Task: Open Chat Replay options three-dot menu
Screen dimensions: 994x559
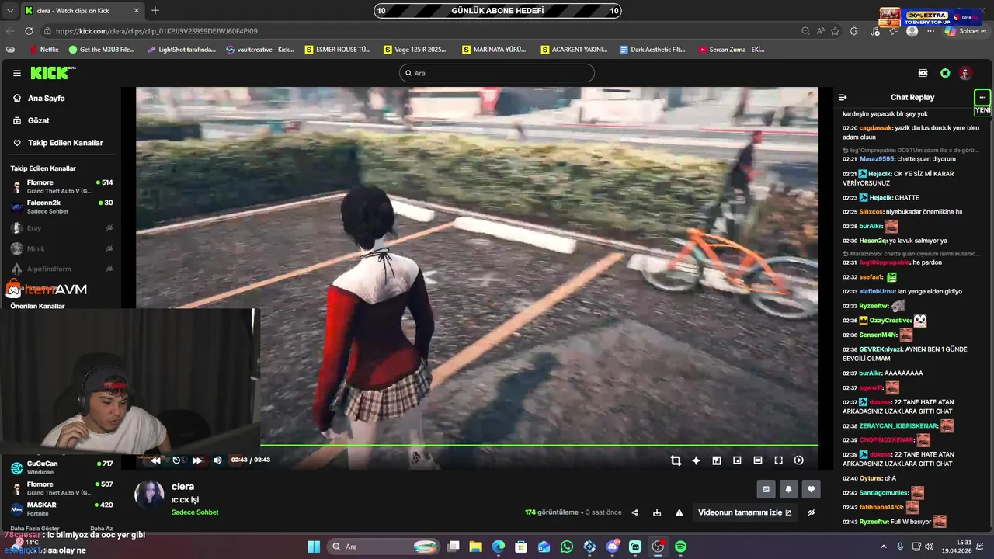Action: [x=982, y=97]
